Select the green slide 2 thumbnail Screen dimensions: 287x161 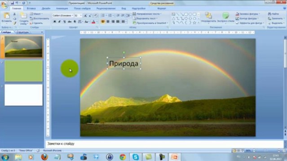click(x=24, y=71)
